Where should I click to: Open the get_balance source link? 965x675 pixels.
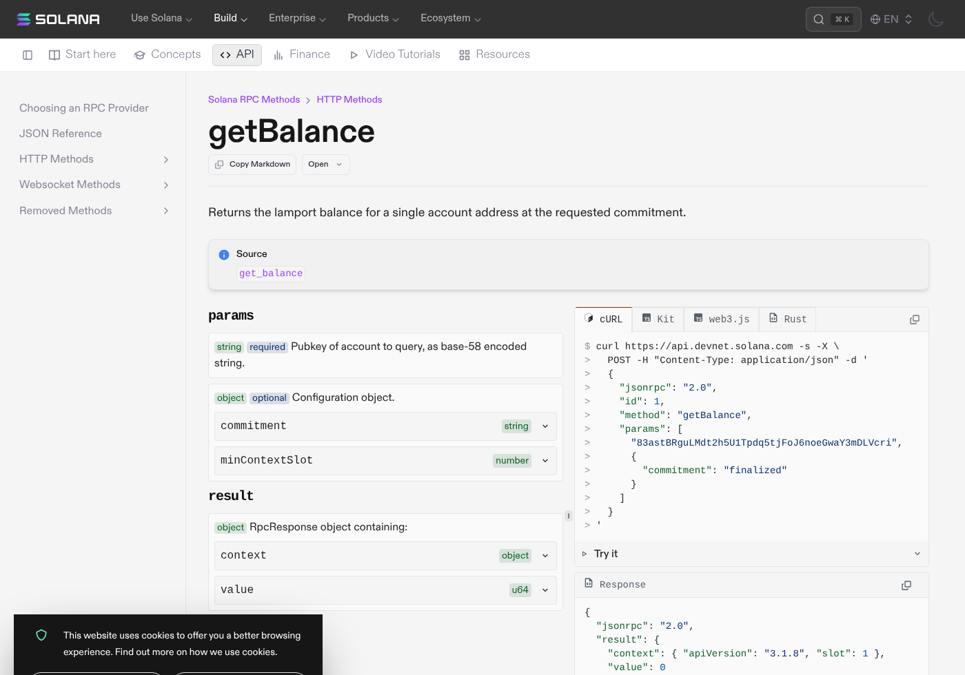[x=271, y=273]
